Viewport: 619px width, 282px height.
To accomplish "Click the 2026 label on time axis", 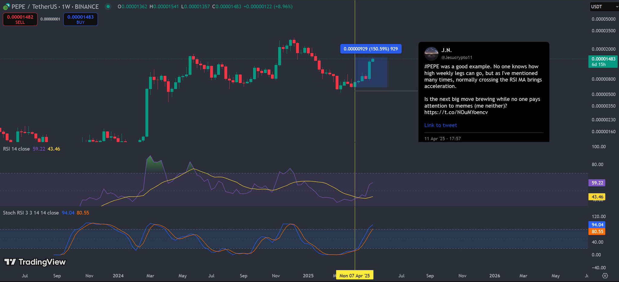I will [495, 276].
